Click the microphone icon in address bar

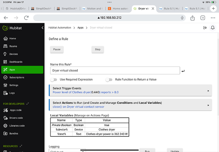182,18
